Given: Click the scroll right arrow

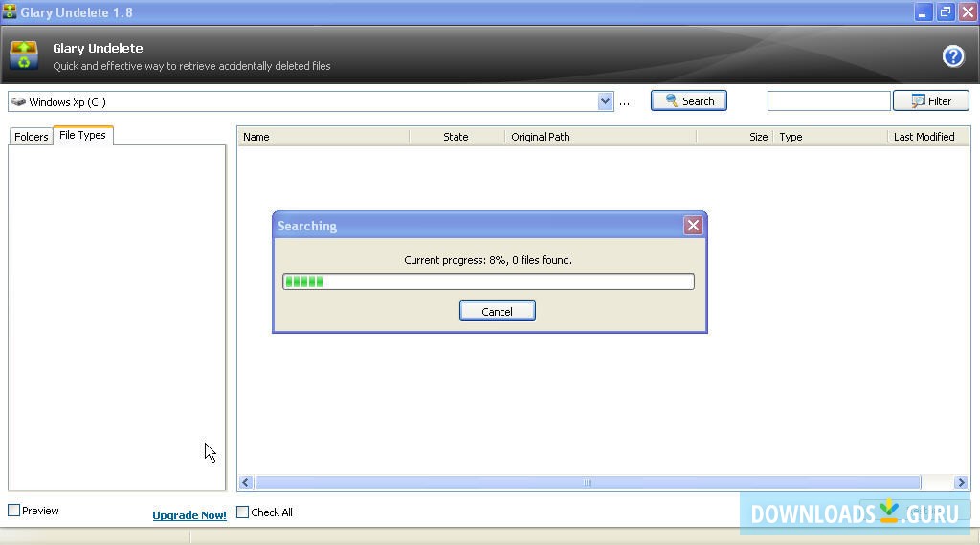Looking at the screenshot, I should (961, 482).
